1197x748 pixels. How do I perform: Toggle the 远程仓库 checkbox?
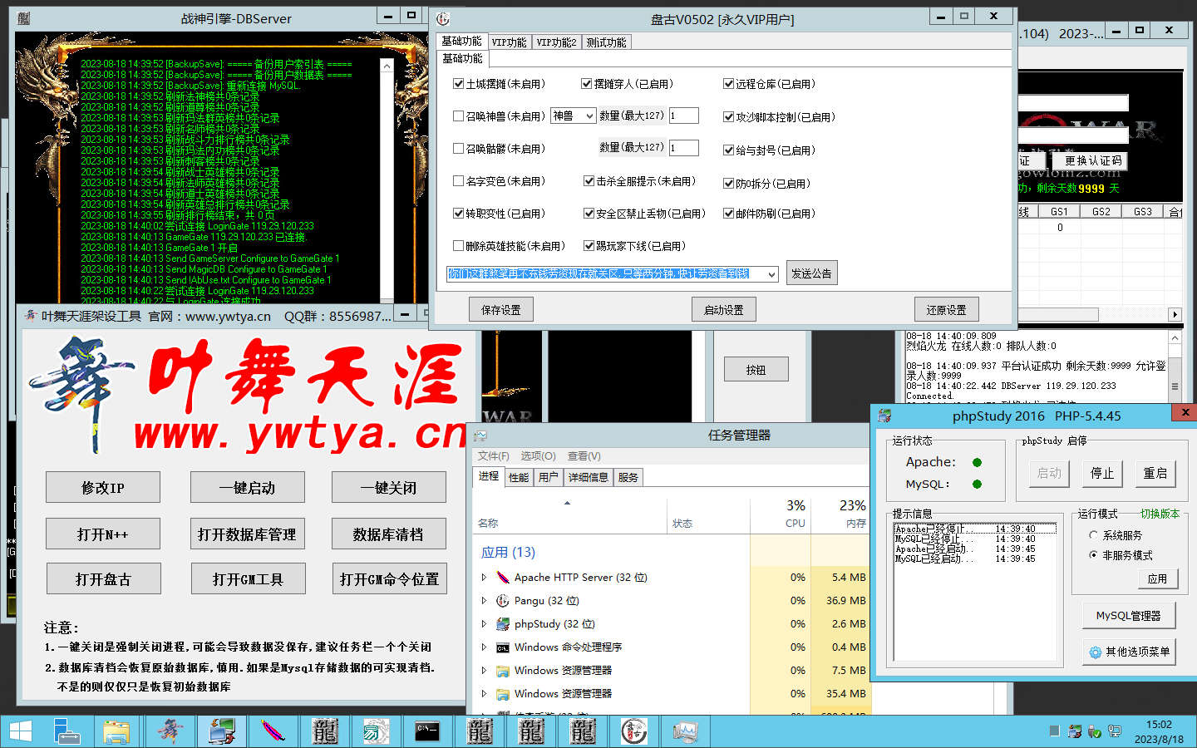pos(728,84)
